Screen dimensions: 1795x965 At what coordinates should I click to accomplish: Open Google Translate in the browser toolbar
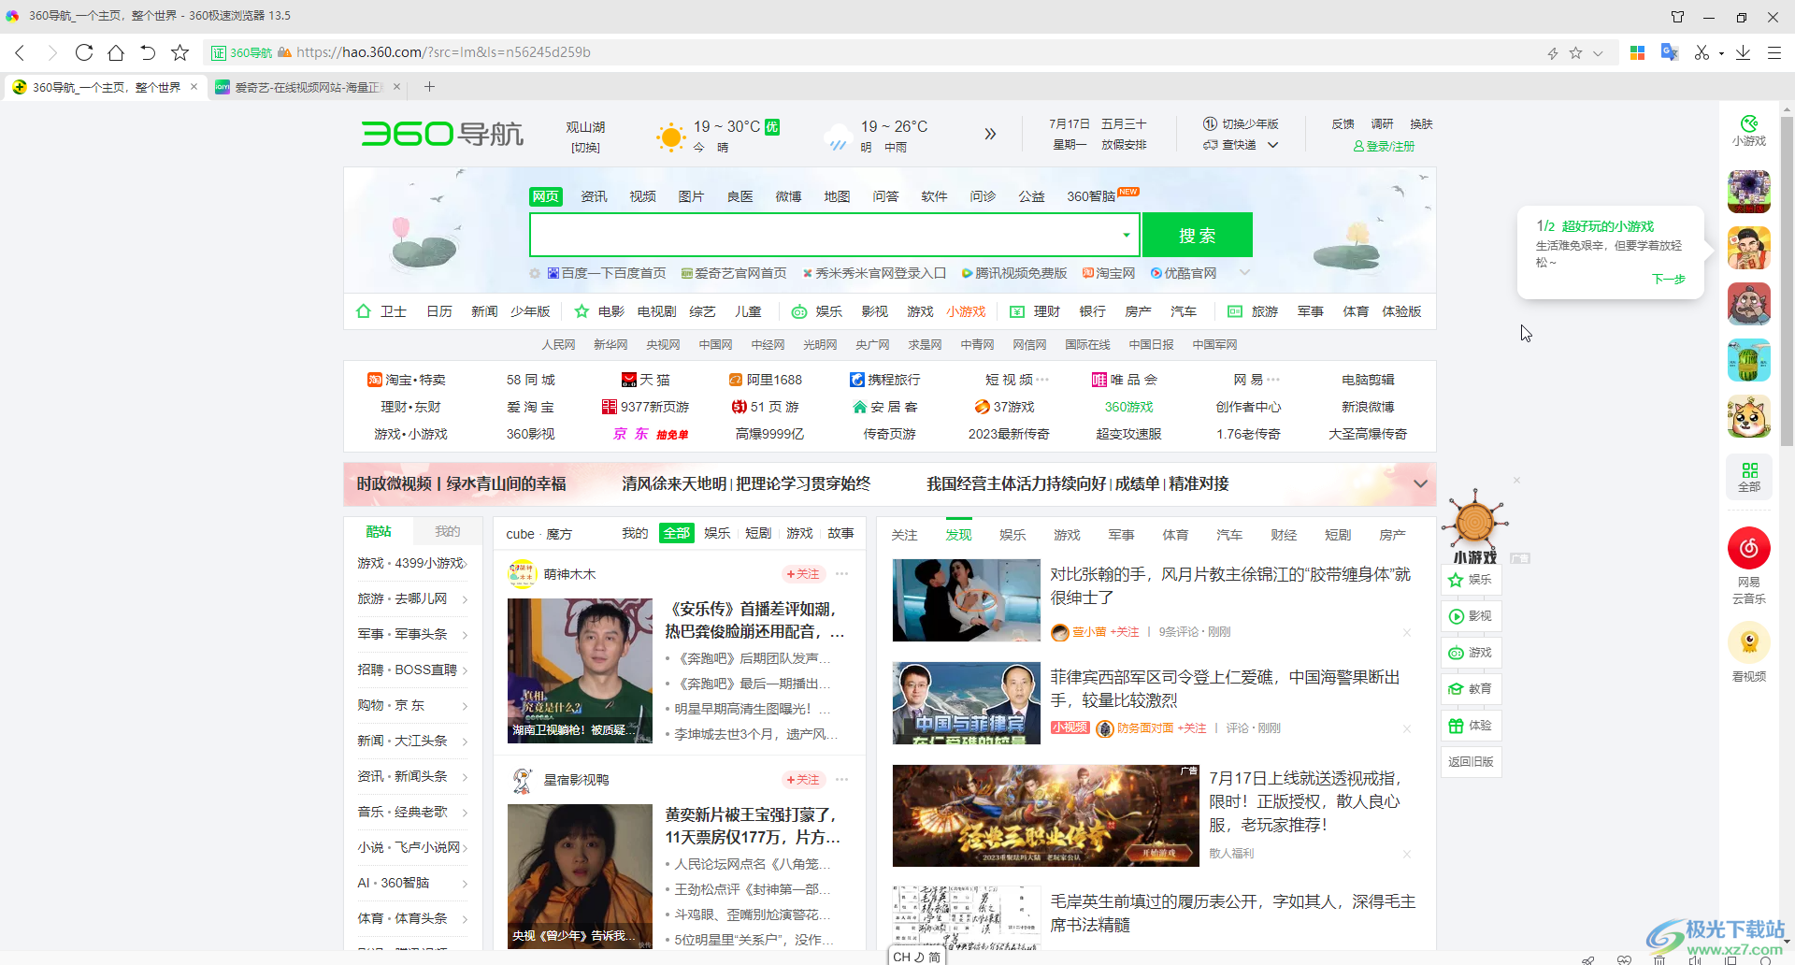pos(1670,52)
